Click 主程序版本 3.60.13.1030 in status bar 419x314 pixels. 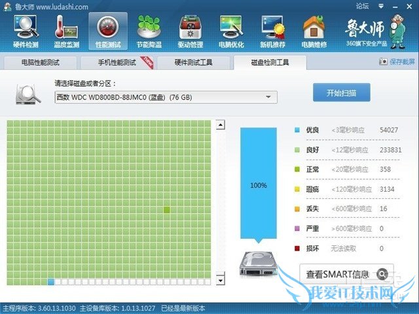coord(39,308)
